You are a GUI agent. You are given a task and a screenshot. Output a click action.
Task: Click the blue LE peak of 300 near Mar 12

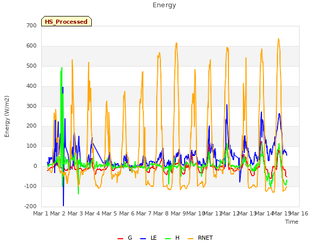pos(227,105)
